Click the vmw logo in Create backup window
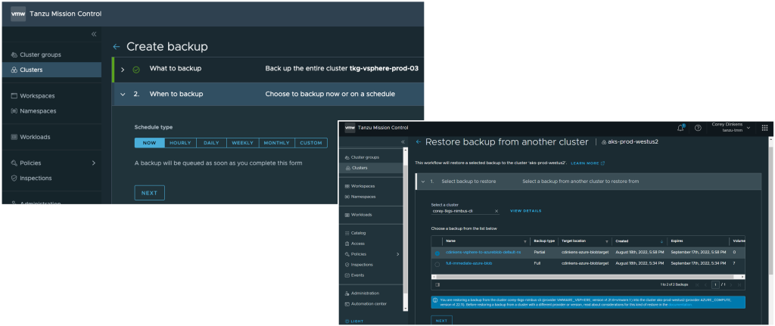The image size is (775, 326). point(18,14)
